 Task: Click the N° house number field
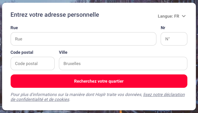pyautogui.click(x=174, y=39)
